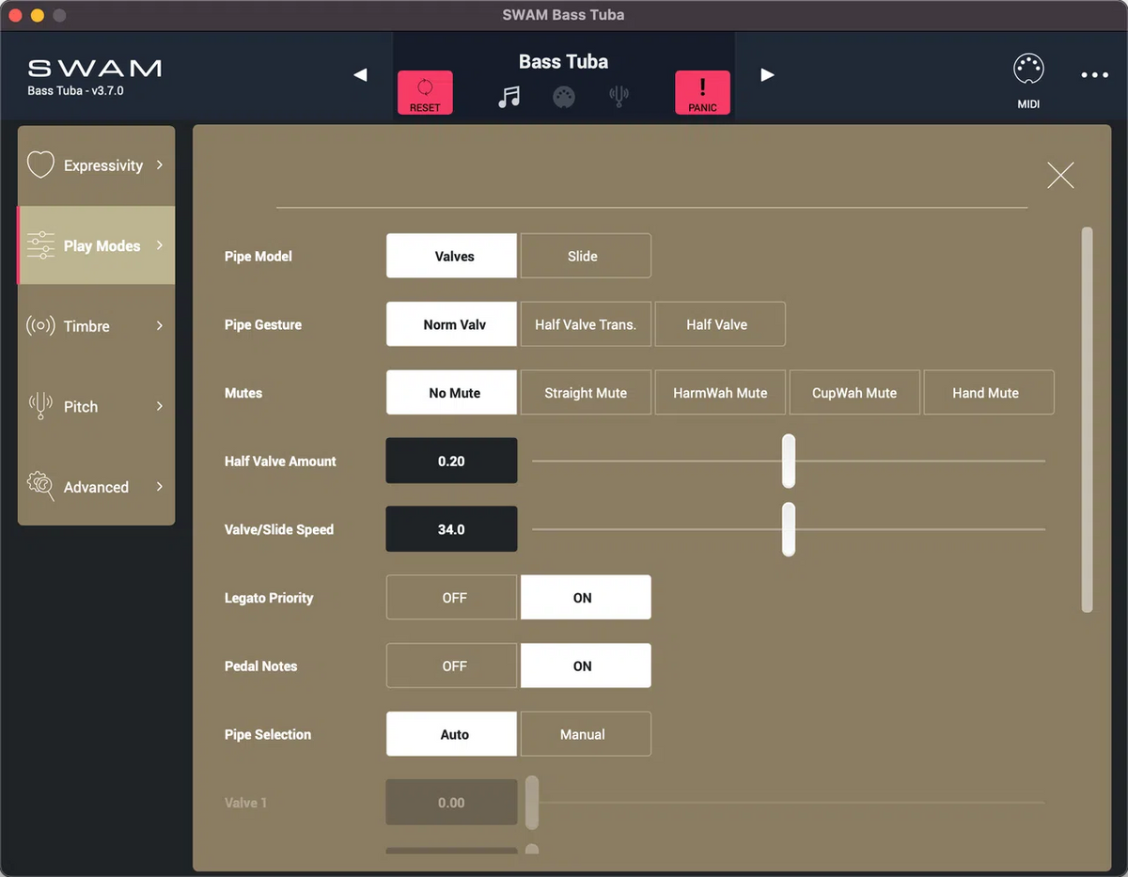Viewport: 1128px width, 877px height.
Task: Select the HarmWah Mute option
Action: tap(720, 392)
